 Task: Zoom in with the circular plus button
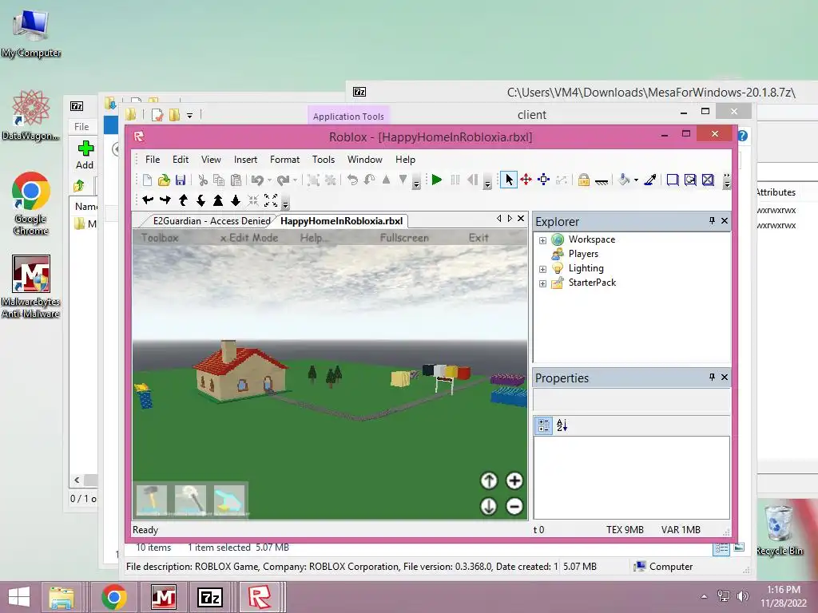[x=514, y=481]
